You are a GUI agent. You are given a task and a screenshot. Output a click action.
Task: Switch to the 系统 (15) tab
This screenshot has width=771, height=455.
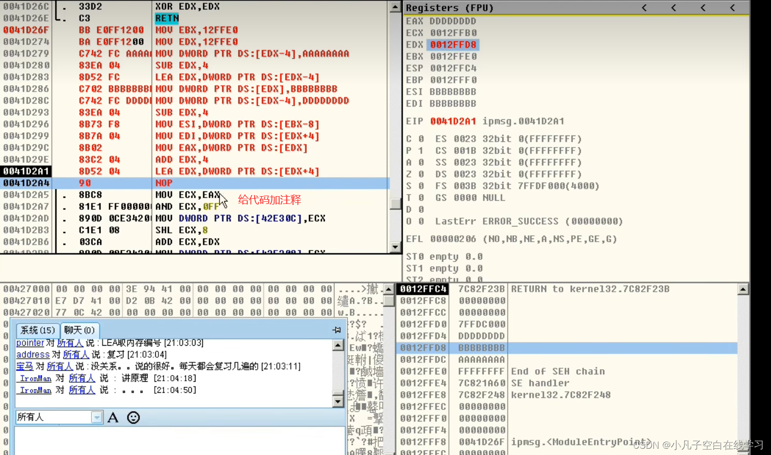38,330
